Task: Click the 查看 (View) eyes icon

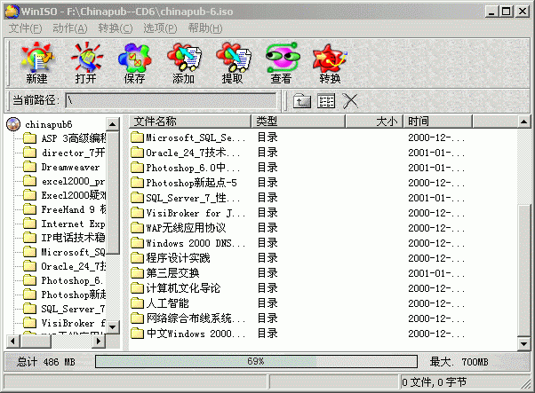Action: 282,63
